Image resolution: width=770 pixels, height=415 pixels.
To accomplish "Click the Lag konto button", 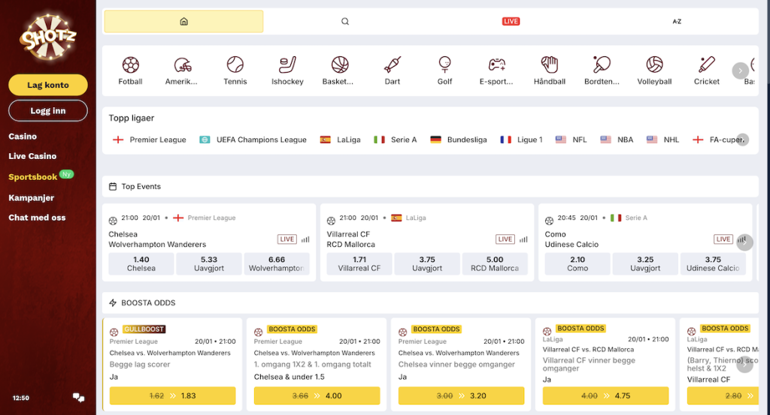I will [x=48, y=85].
